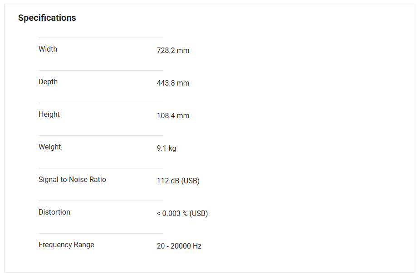The width and height of the screenshot is (417, 273).
Task: Click the Specifications heading
Action: (47, 18)
